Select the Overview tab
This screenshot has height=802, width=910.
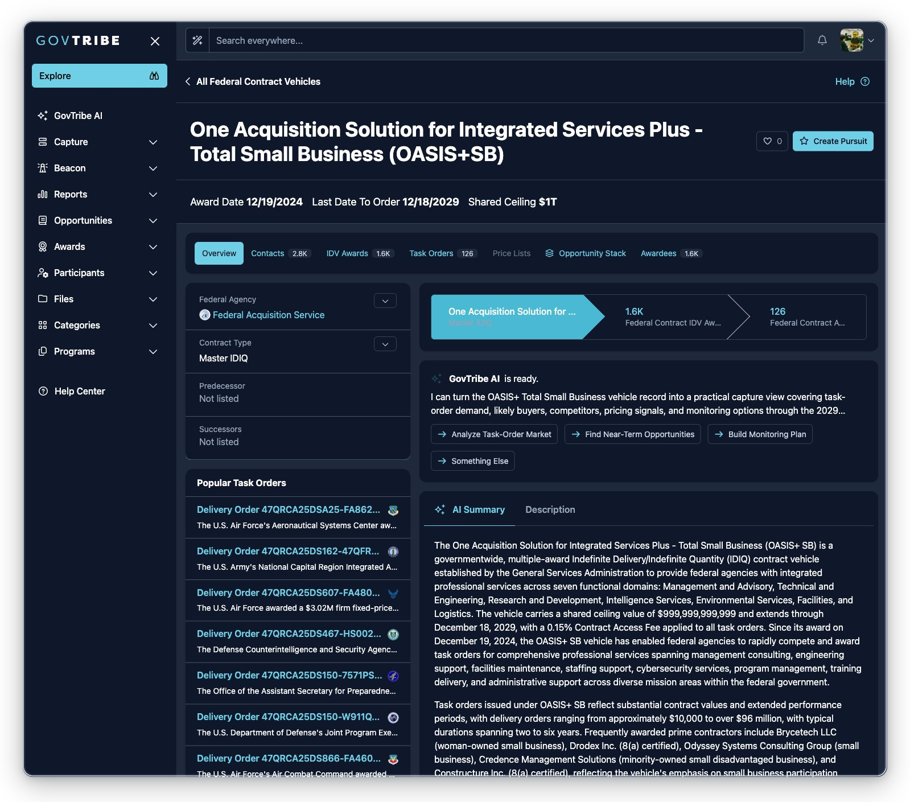(219, 253)
